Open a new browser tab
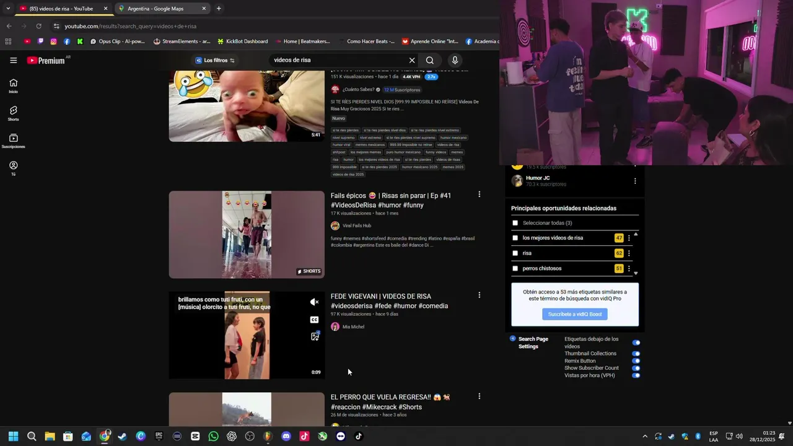Image resolution: width=793 pixels, height=446 pixels. pos(219,9)
